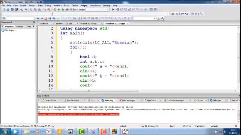The image size is (241, 135).
Task: Click the Save all files icon
Action: (16, 9)
